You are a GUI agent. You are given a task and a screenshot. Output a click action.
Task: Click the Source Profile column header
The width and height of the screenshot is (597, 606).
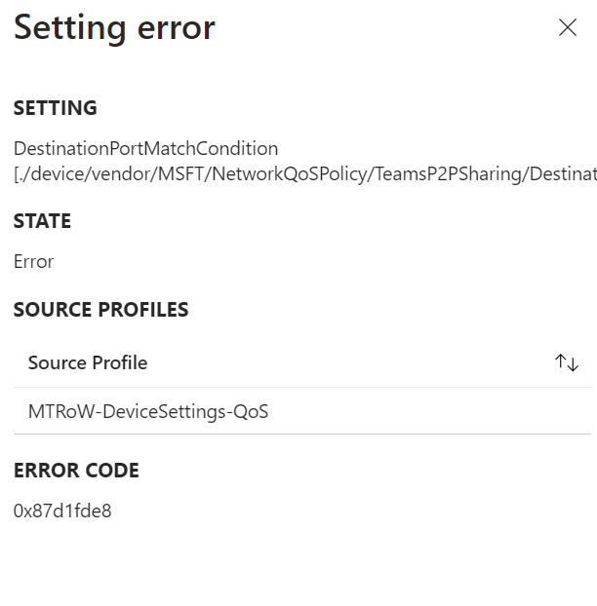pyautogui.click(x=88, y=363)
